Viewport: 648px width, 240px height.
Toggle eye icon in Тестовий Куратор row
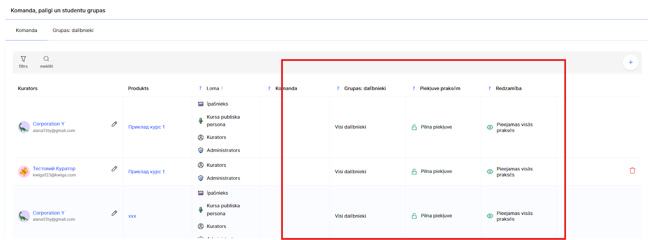coord(490,172)
